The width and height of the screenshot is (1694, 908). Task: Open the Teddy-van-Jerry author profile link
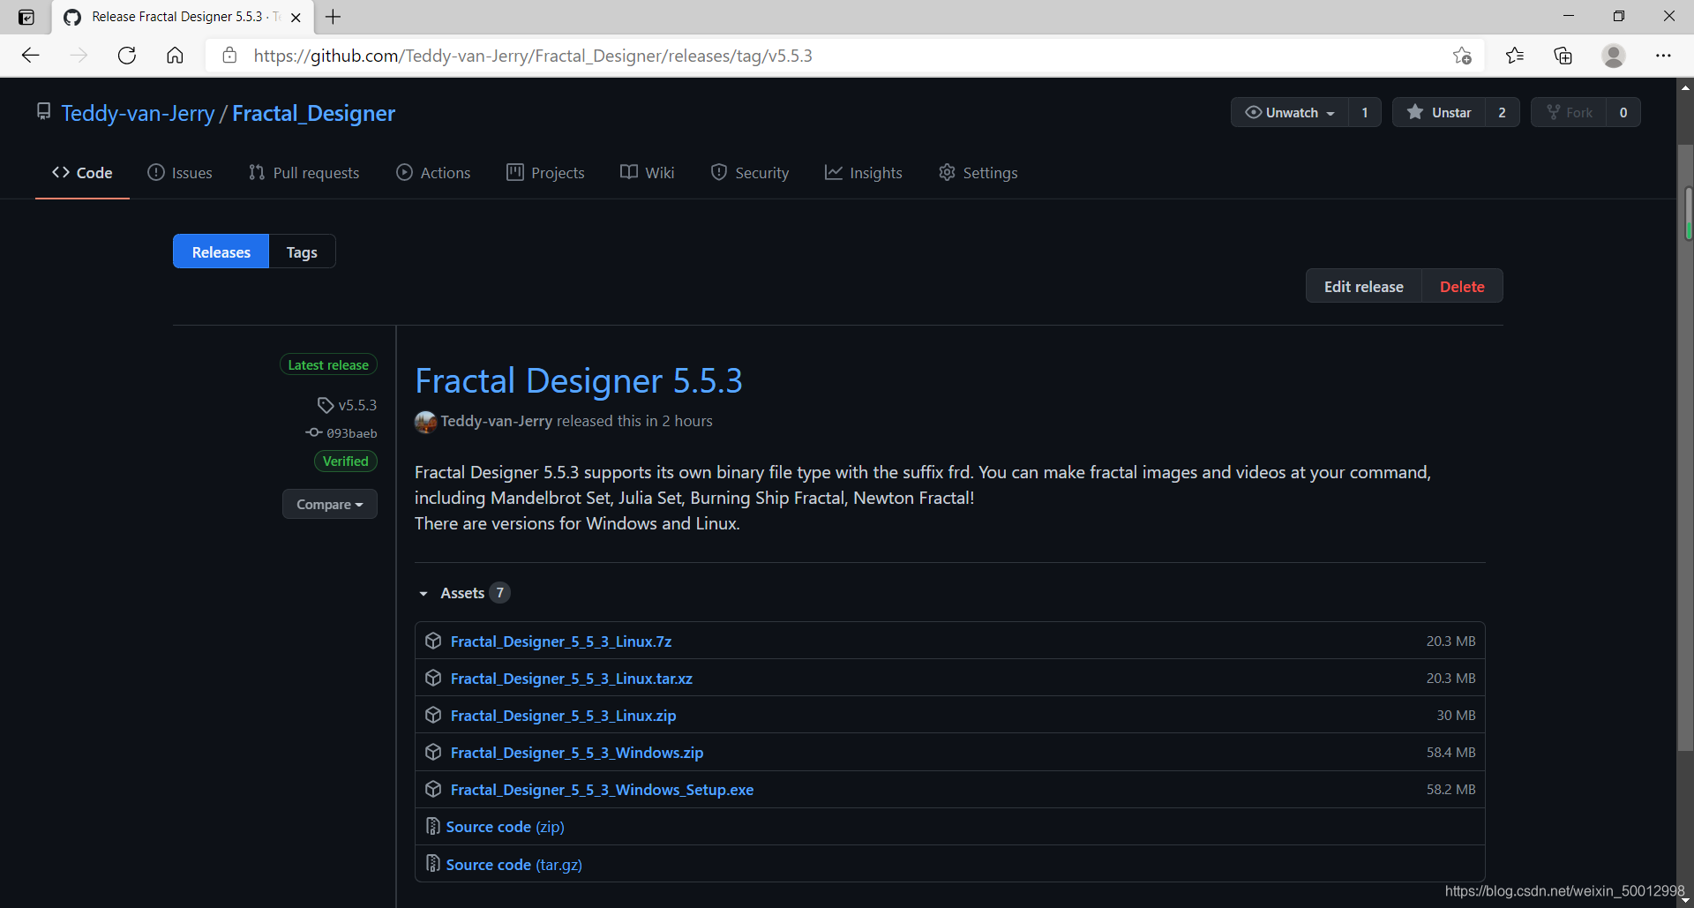tap(497, 421)
